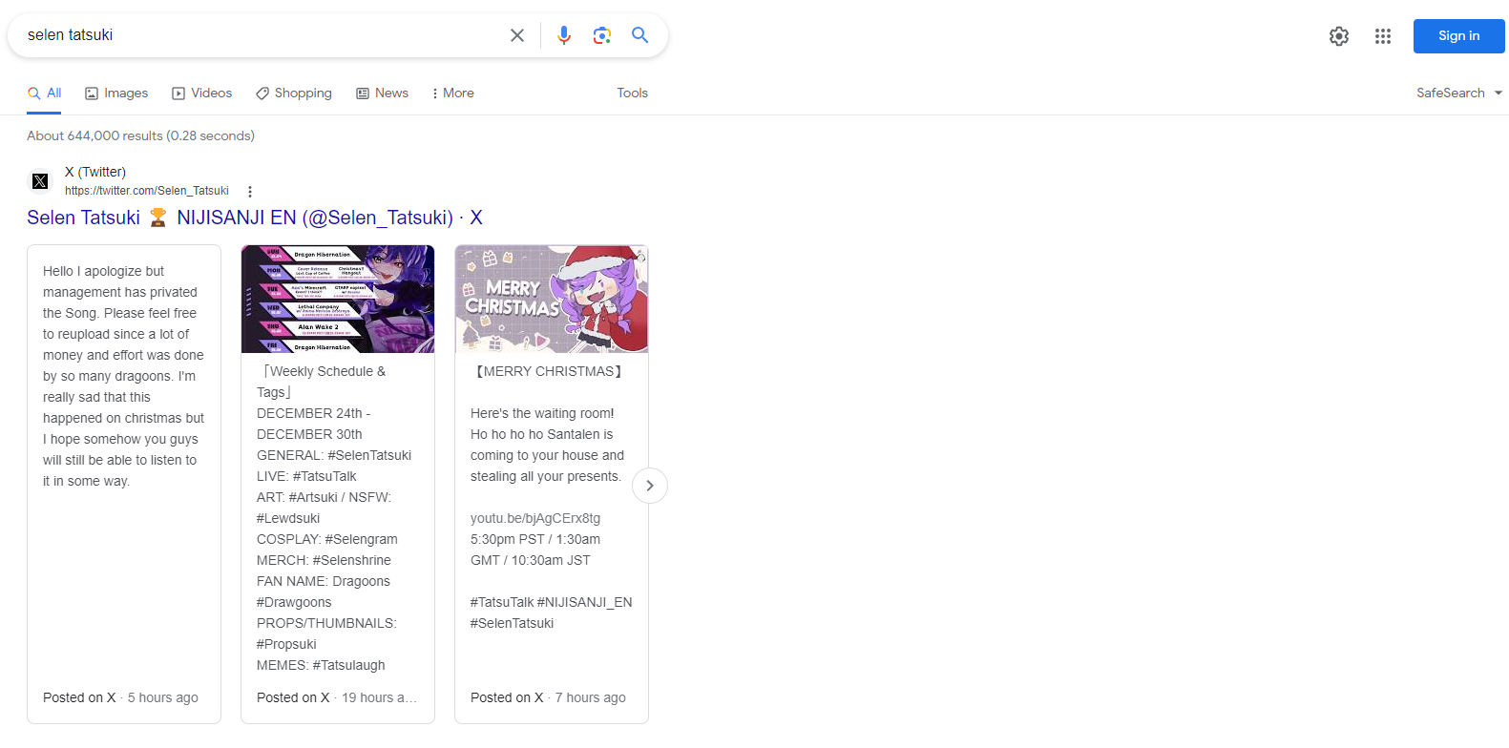Open Google Lens image search

pos(601,35)
